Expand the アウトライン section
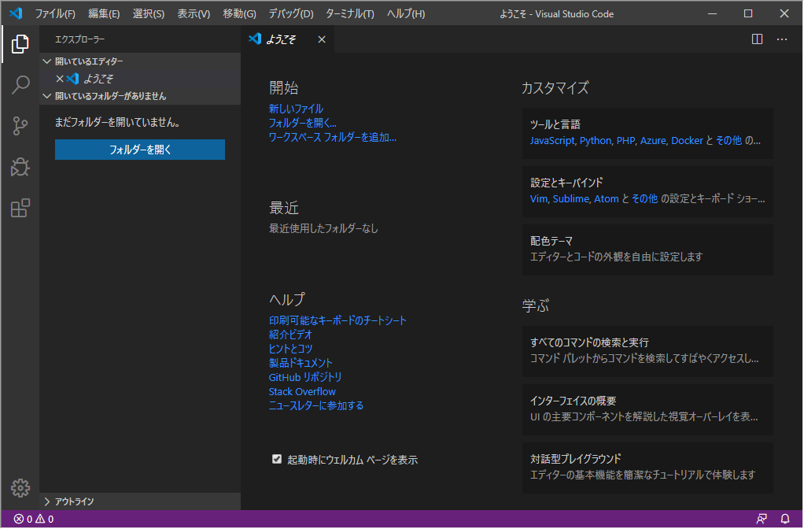Viewport: 804px width, 529px height. point(140,501)
